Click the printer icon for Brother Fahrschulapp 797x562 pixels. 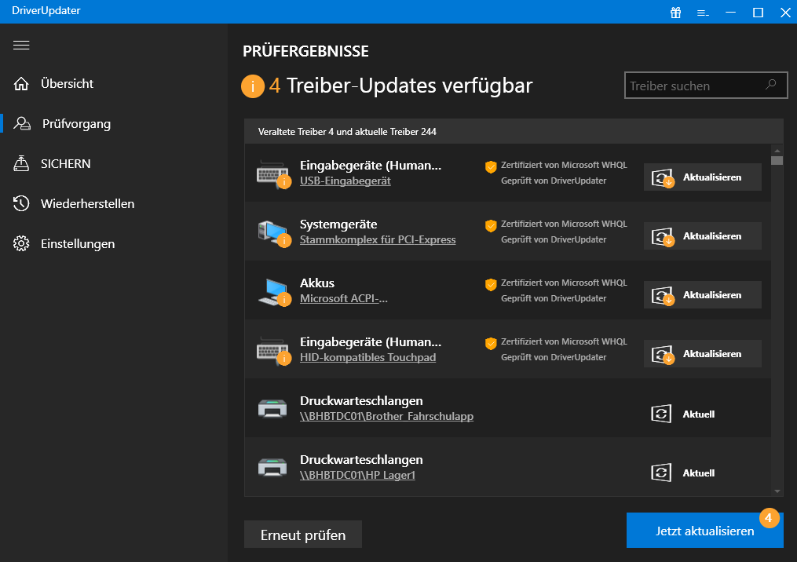pos(272,409)
